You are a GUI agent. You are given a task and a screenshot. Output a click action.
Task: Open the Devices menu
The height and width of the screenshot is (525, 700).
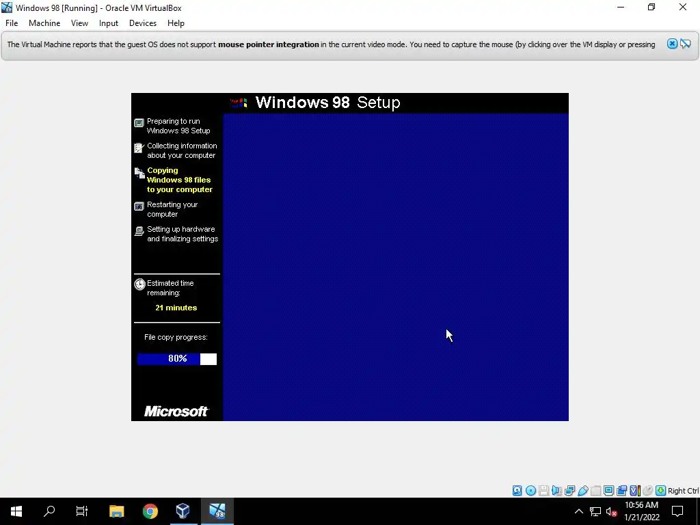143,23
